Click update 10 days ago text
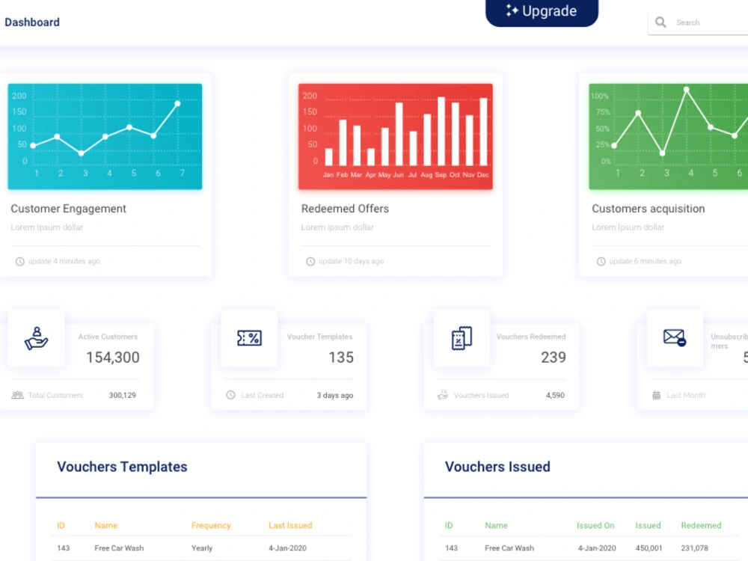The height and width of the screenshot is (561, 748). click(x=351, y=261)
